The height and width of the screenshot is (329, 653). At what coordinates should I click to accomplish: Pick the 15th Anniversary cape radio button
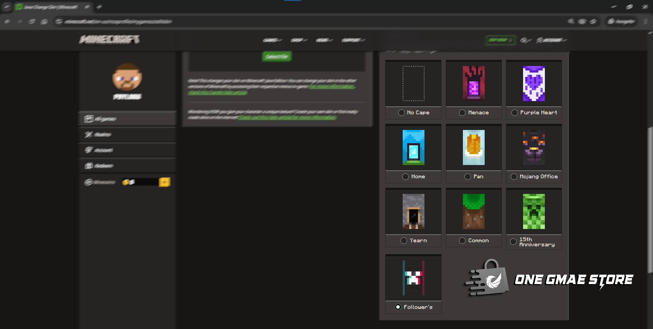click(513, 242)
